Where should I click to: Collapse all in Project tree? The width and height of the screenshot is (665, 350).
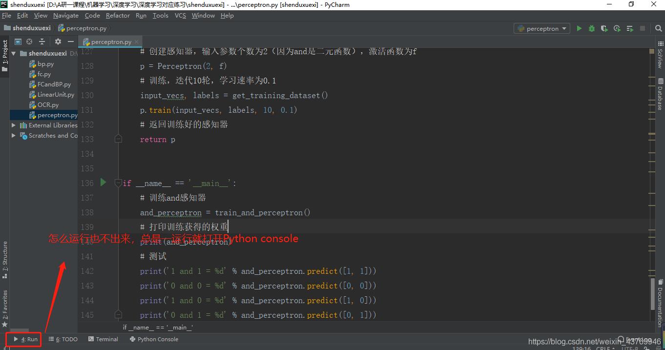pyautogui.click(x=42, y=42)
